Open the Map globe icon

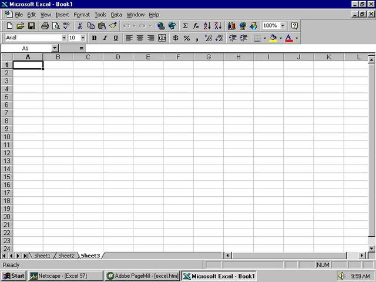pos(243,26)
